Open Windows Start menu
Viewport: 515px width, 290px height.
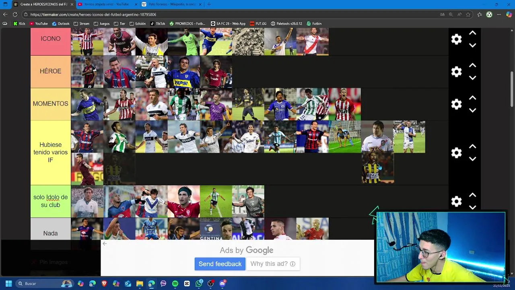click(8, 284)
